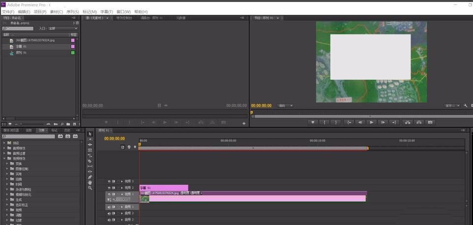
Task: Toggle visibility eye of Video 3 track
Action: tap(109, 182)
